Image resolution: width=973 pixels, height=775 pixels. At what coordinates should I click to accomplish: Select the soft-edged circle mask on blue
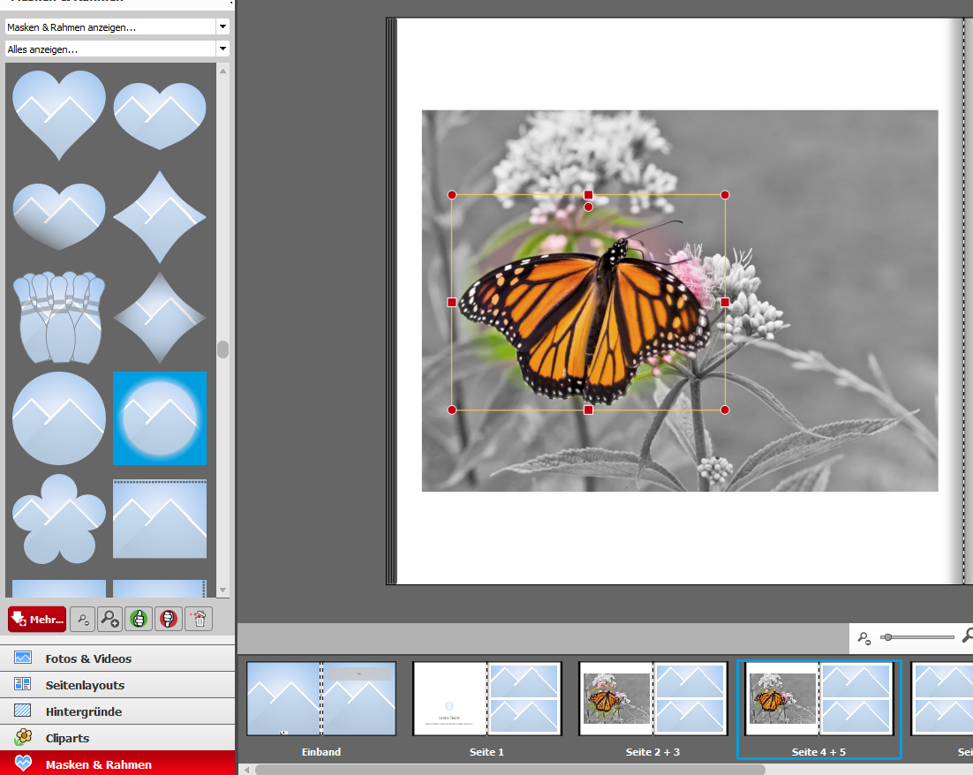coord(160,418)
